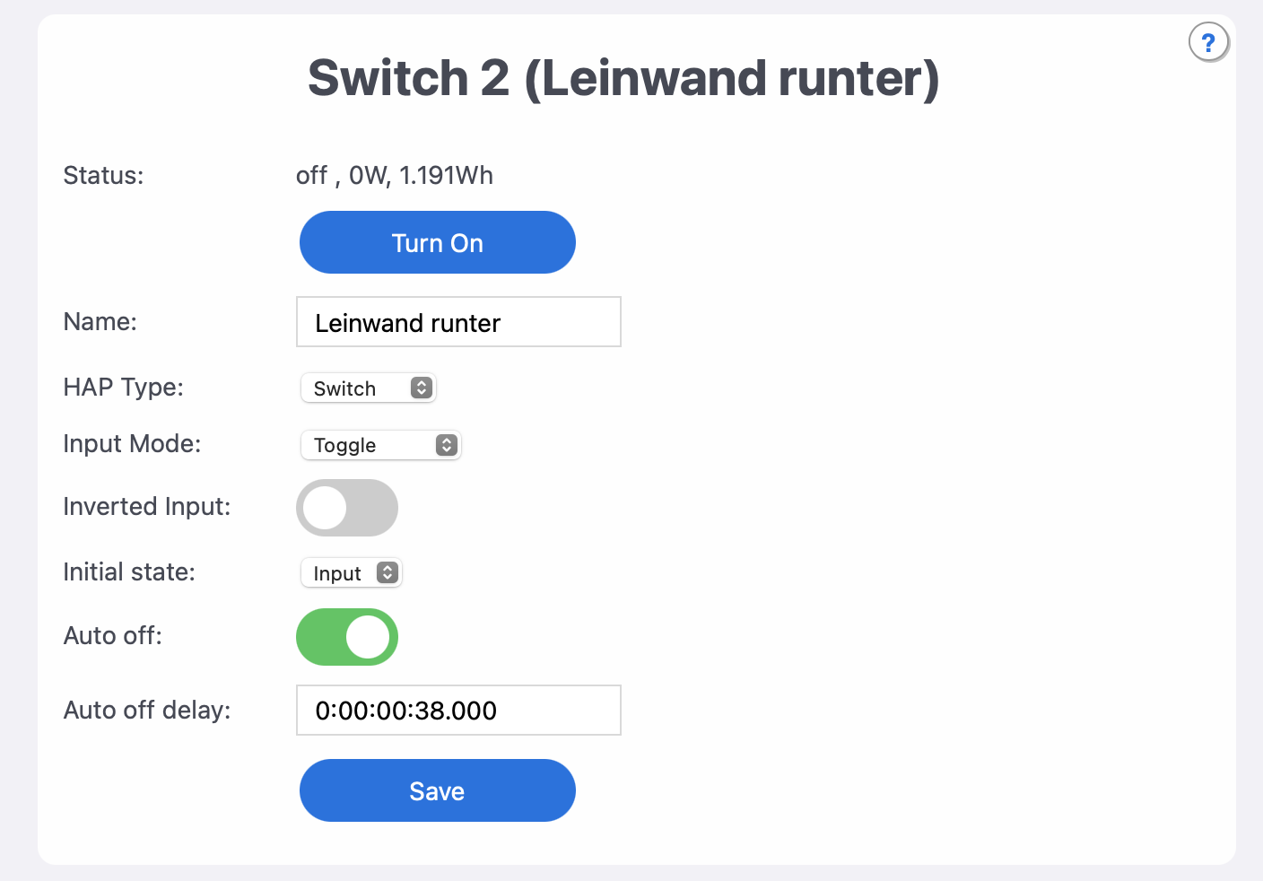Viewport: 1263px width, 881px height.
Task: Click the Initial state label
Action: pyautogui.click(x=129, y=572)
